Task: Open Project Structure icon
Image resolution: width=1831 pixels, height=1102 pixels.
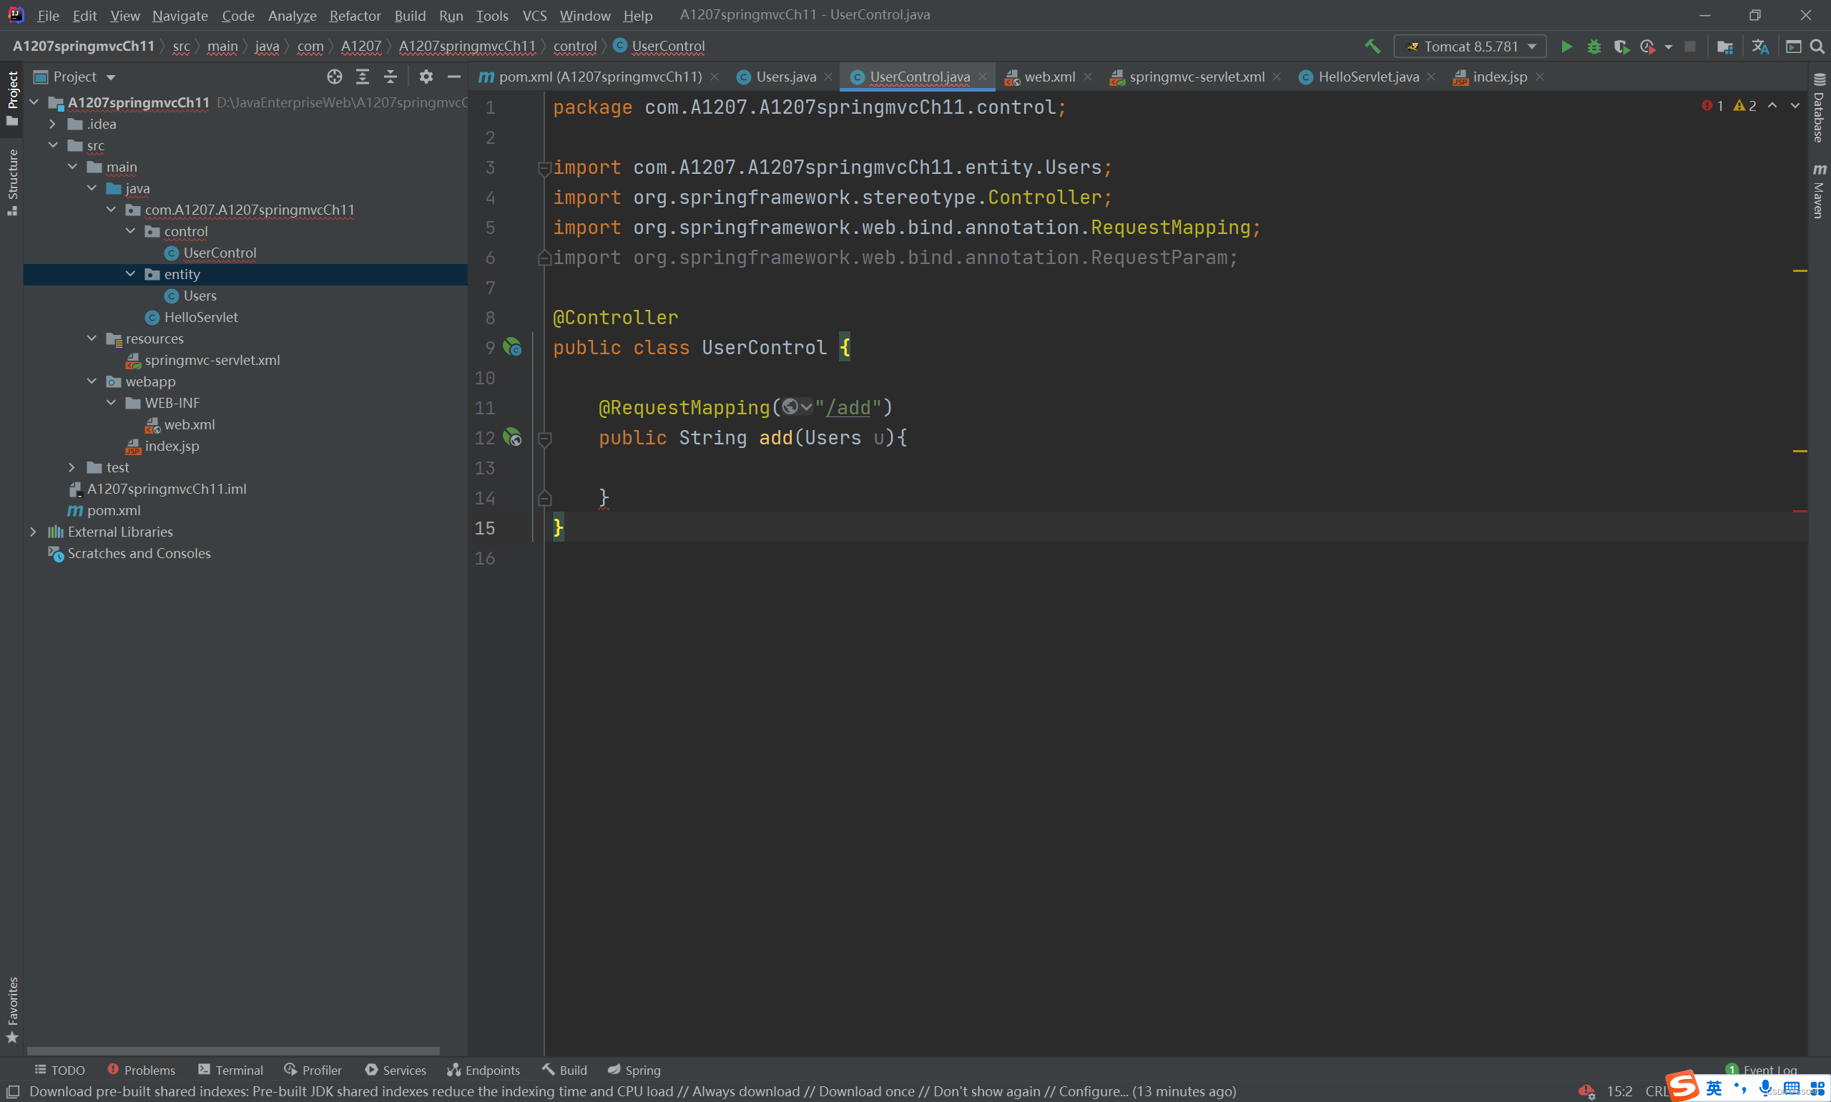Action: 1725,47
